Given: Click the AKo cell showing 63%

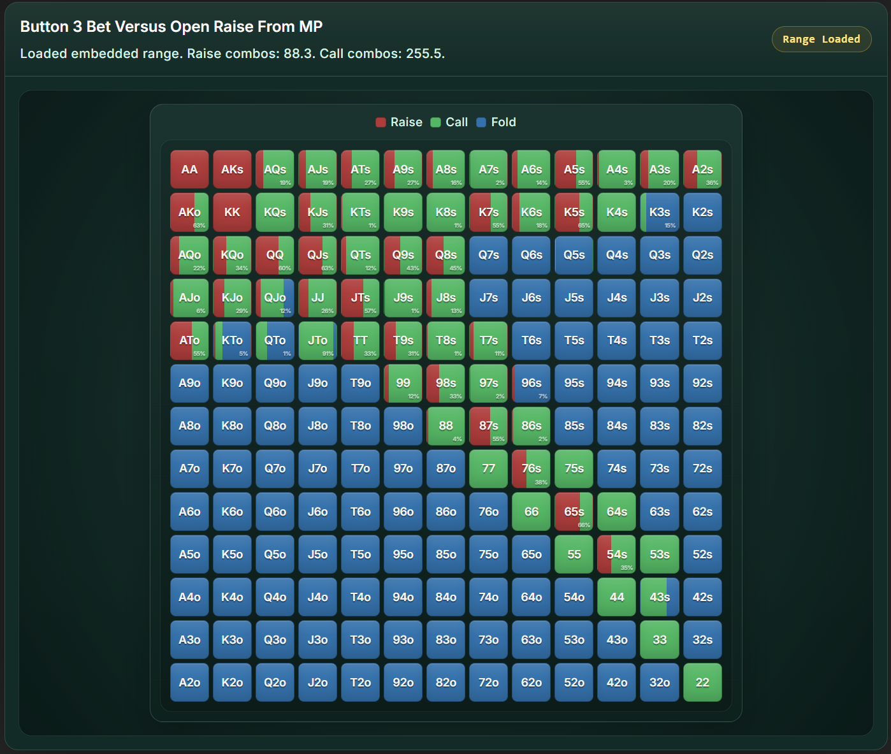Looking at the screenshot, I should [x=189, y=212].
